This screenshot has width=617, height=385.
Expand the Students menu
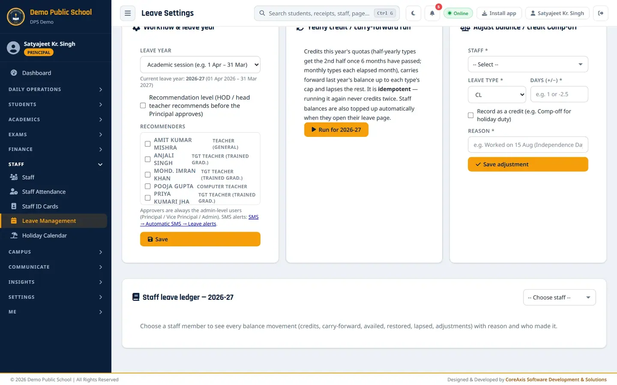click(56, 104)
